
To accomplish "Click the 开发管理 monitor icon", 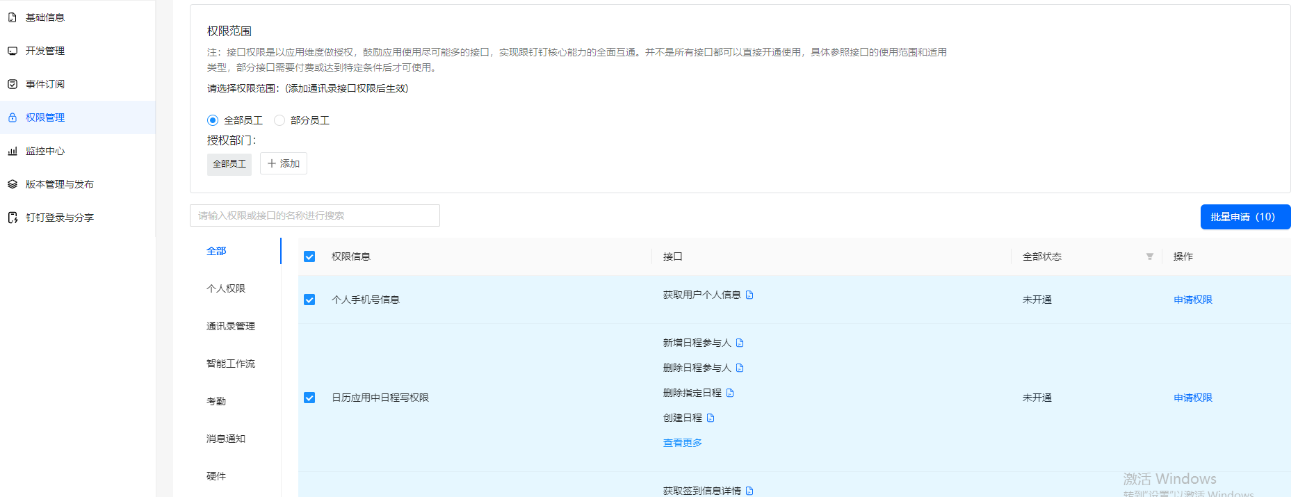I will (x=13, y=51).
